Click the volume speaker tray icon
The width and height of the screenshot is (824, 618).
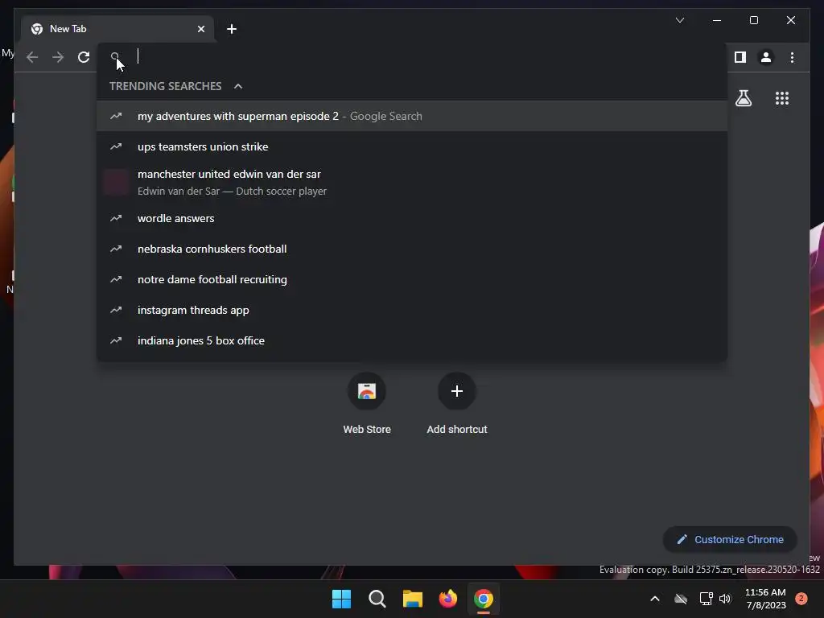[x=725, y=599]
